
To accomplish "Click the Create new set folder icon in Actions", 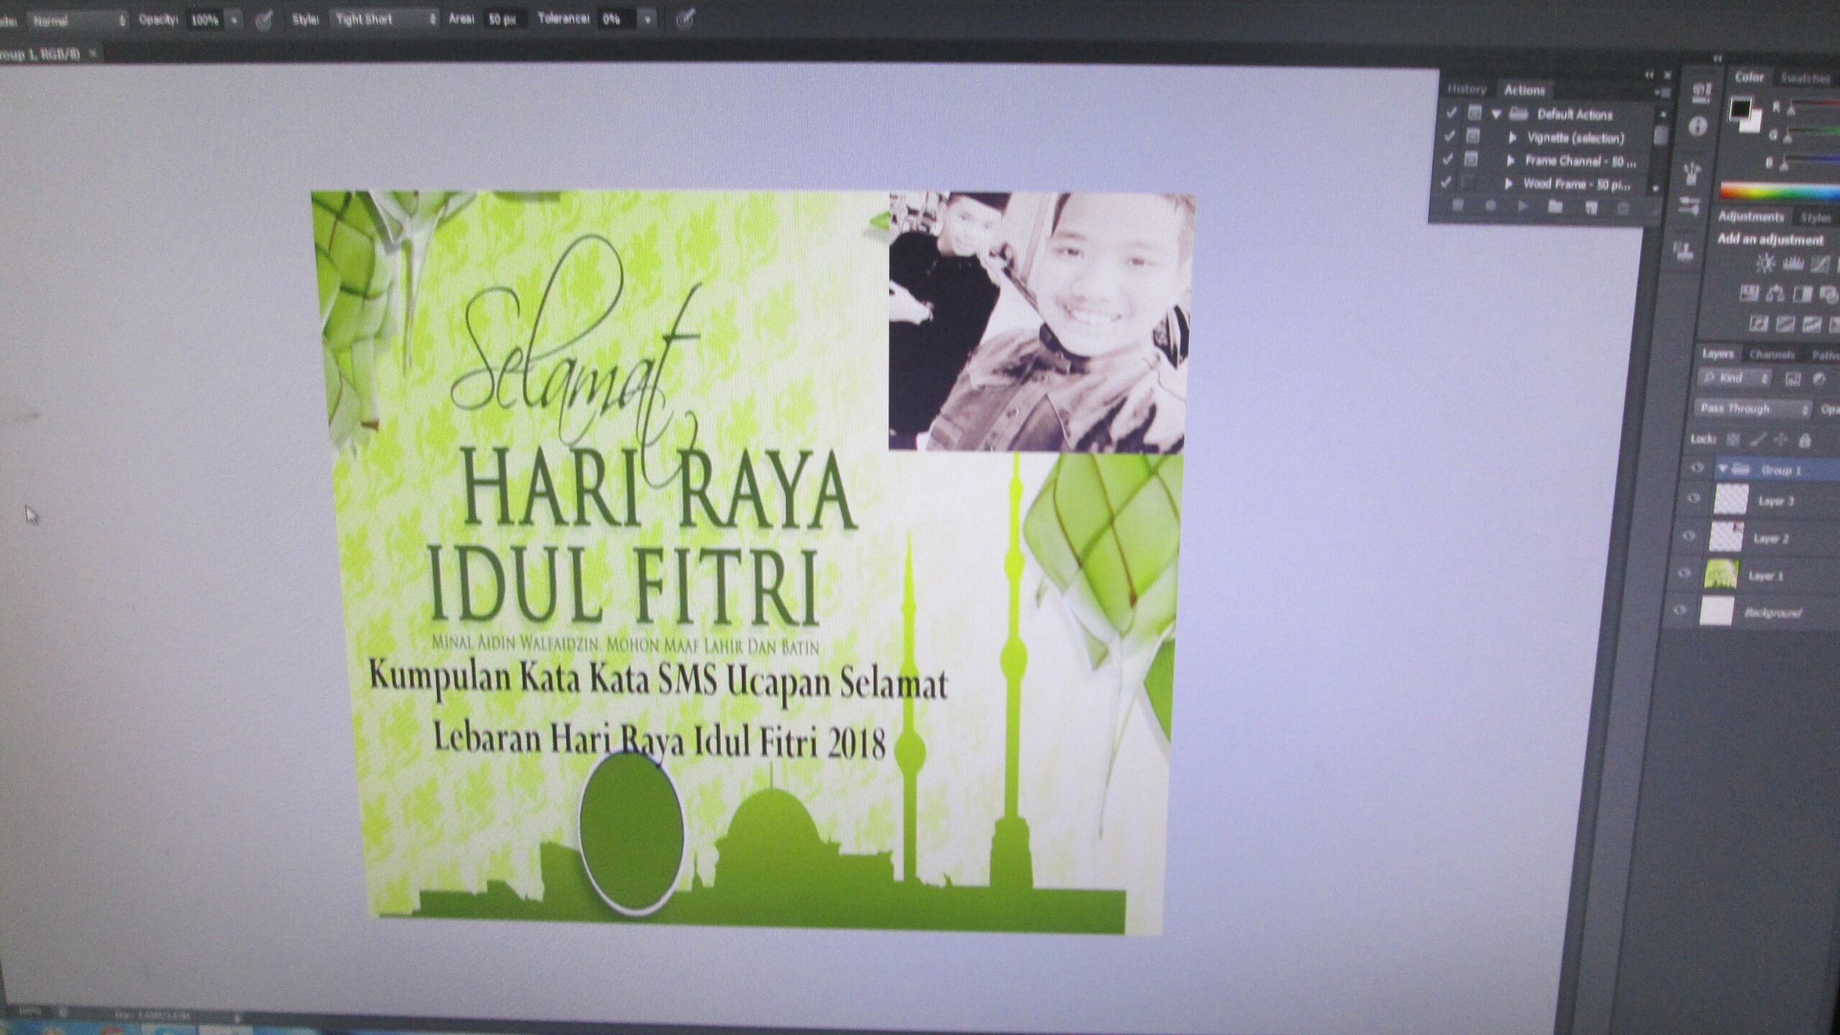I will tap(1555, 208).
